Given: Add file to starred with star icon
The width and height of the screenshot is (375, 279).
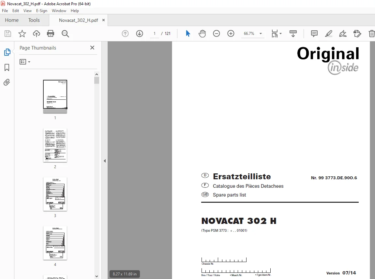Looking at the screenshot, I should 22,34.
